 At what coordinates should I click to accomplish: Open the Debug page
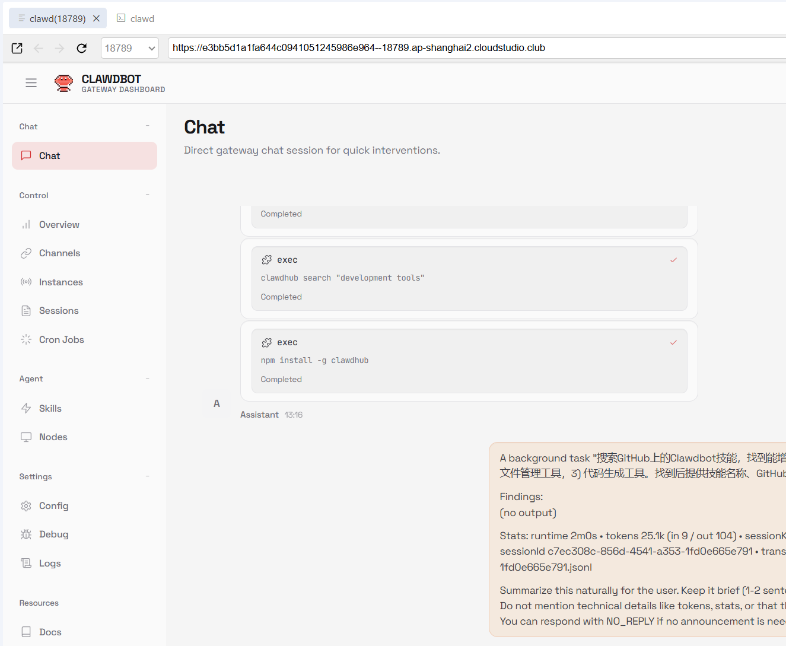[84, 534]
